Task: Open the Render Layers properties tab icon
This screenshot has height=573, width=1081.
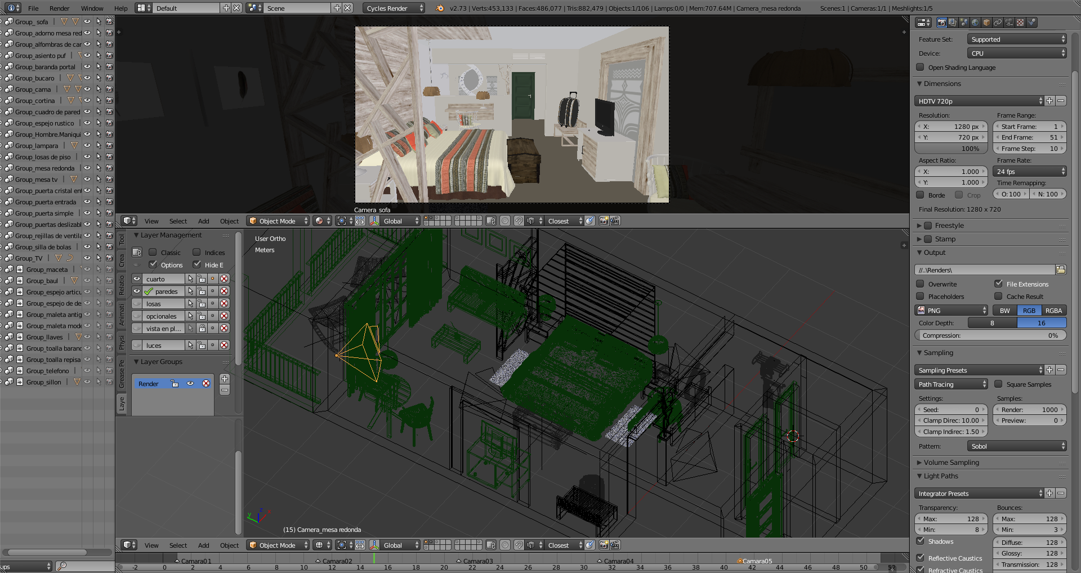Action: (953, 23)
